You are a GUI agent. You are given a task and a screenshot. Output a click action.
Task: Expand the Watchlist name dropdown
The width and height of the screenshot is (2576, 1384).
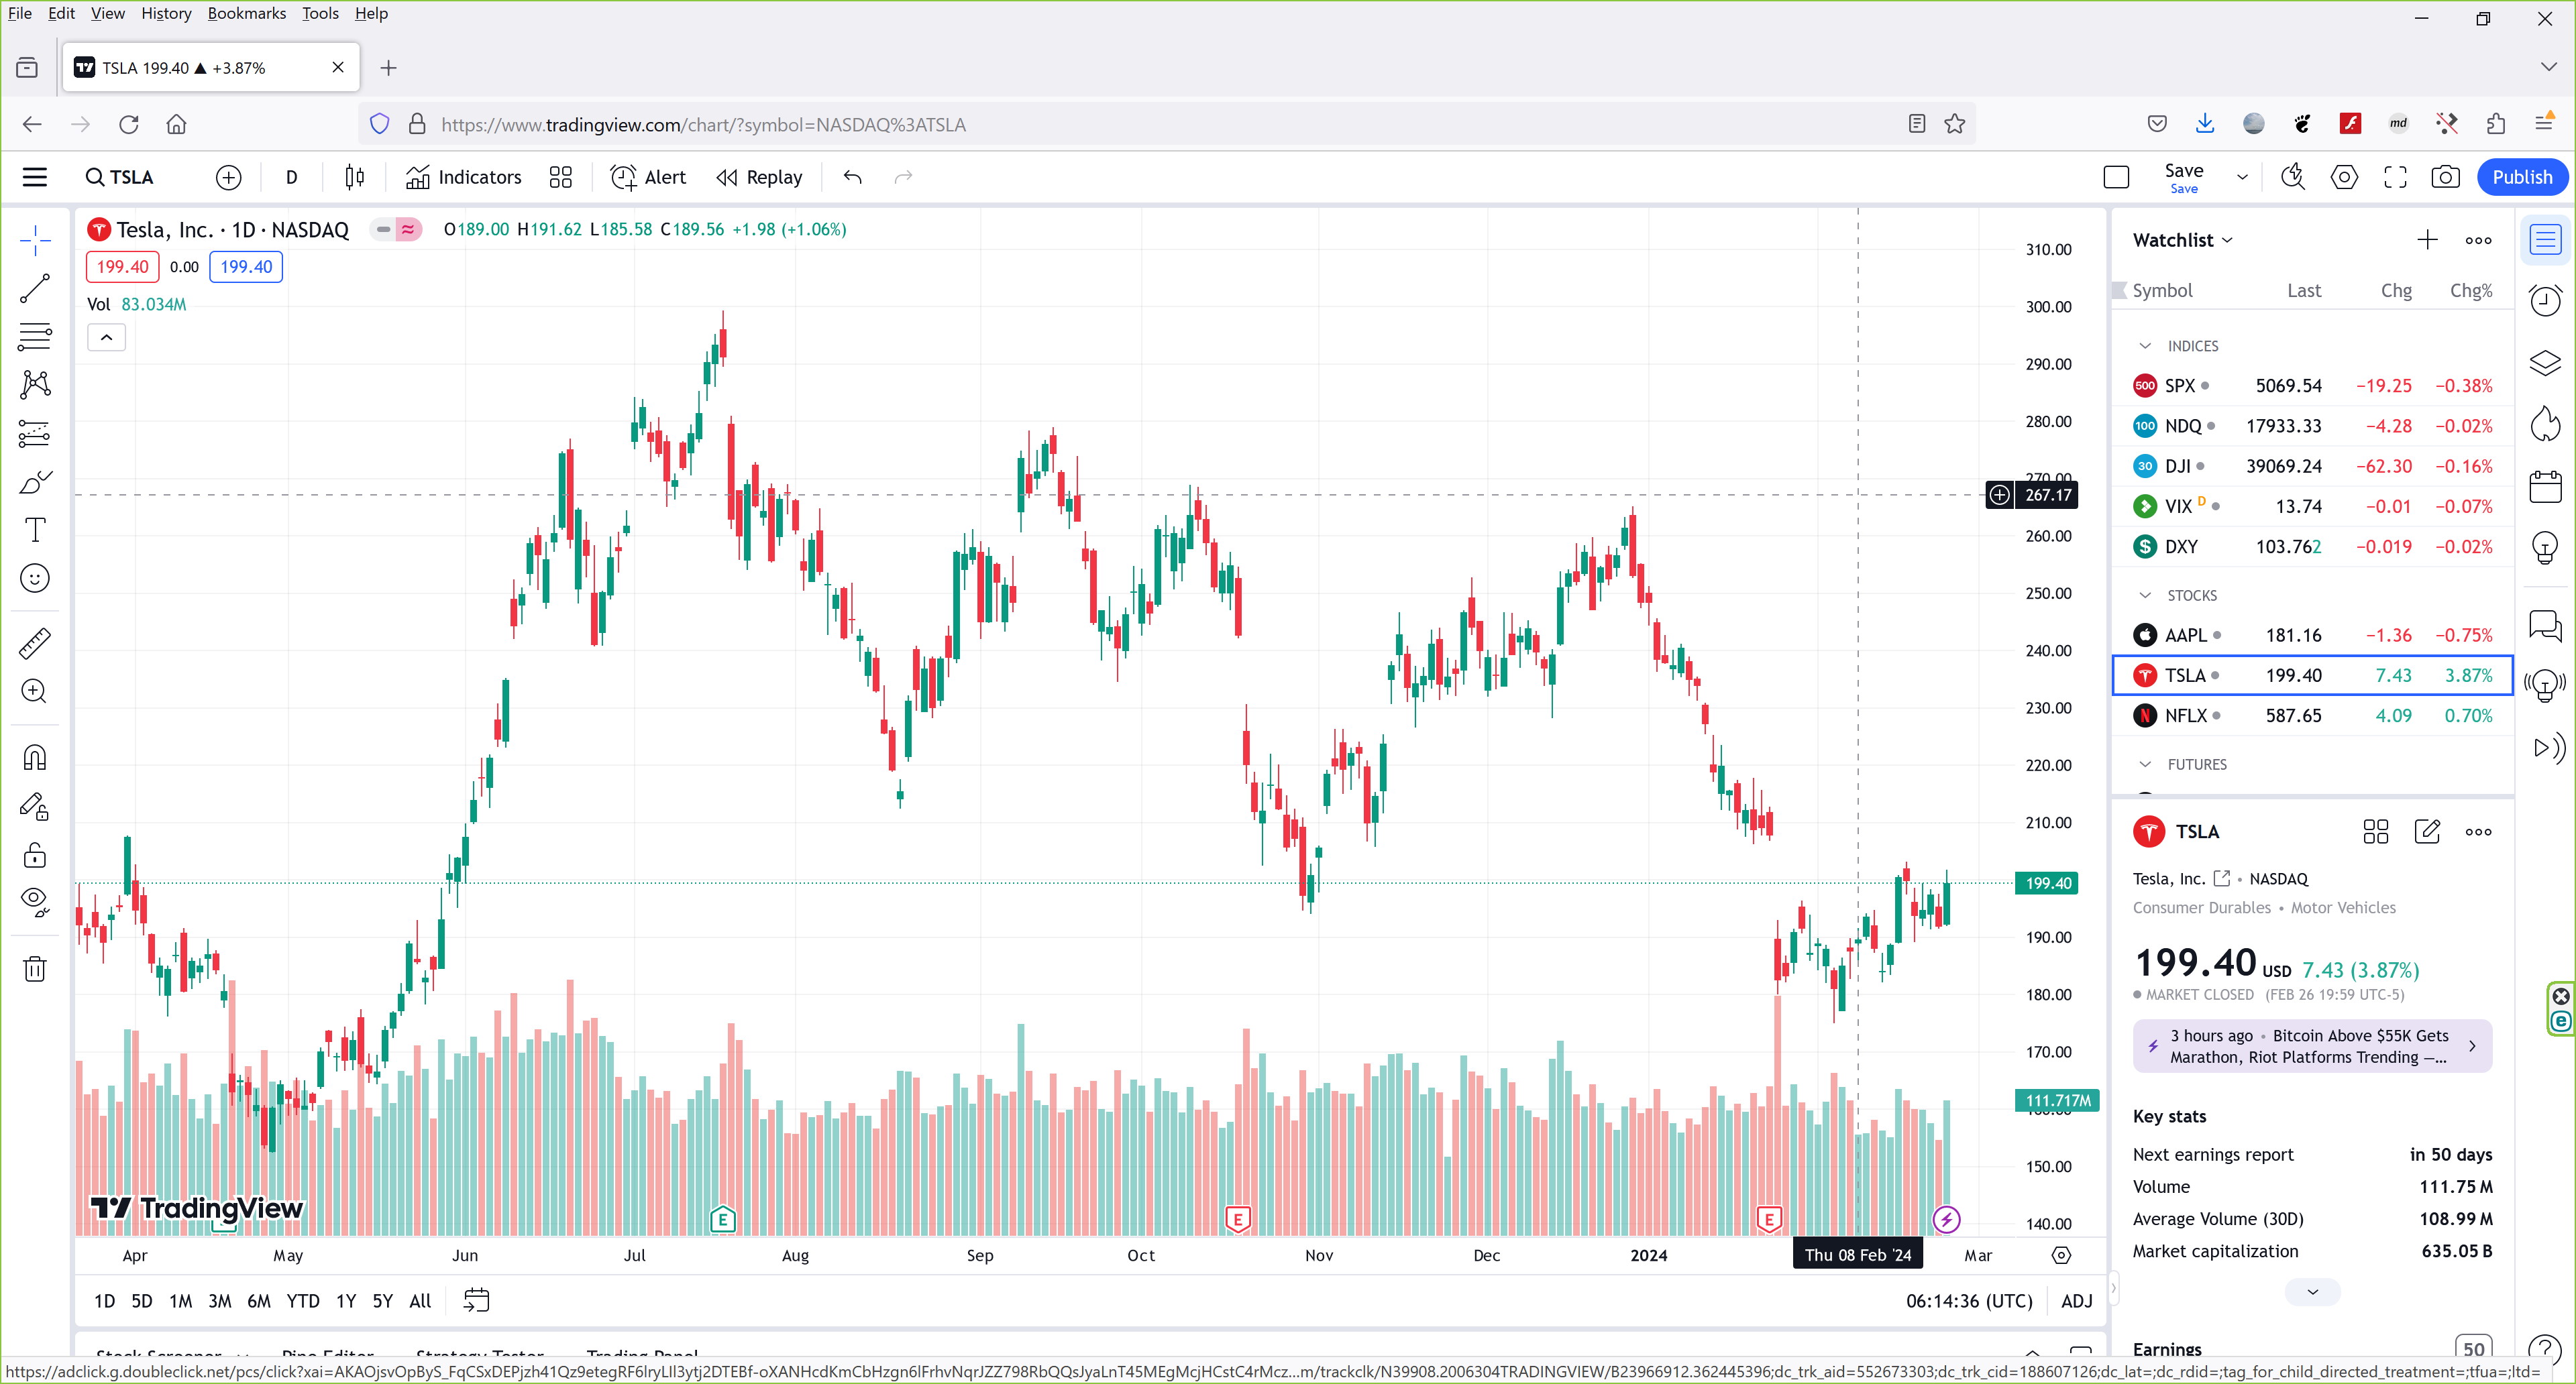coord(2182,240)
